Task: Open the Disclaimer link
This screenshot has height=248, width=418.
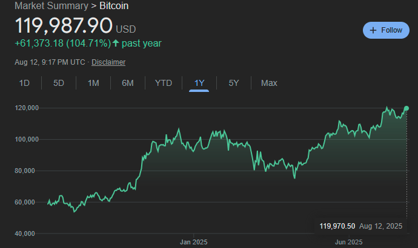Action: tap(108, 62)
